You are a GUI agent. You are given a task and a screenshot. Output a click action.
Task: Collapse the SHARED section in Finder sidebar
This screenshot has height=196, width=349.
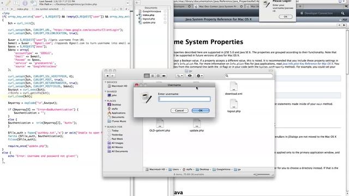point(105,91)
